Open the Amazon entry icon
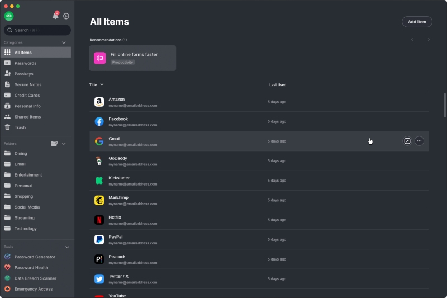 [99, 102]
